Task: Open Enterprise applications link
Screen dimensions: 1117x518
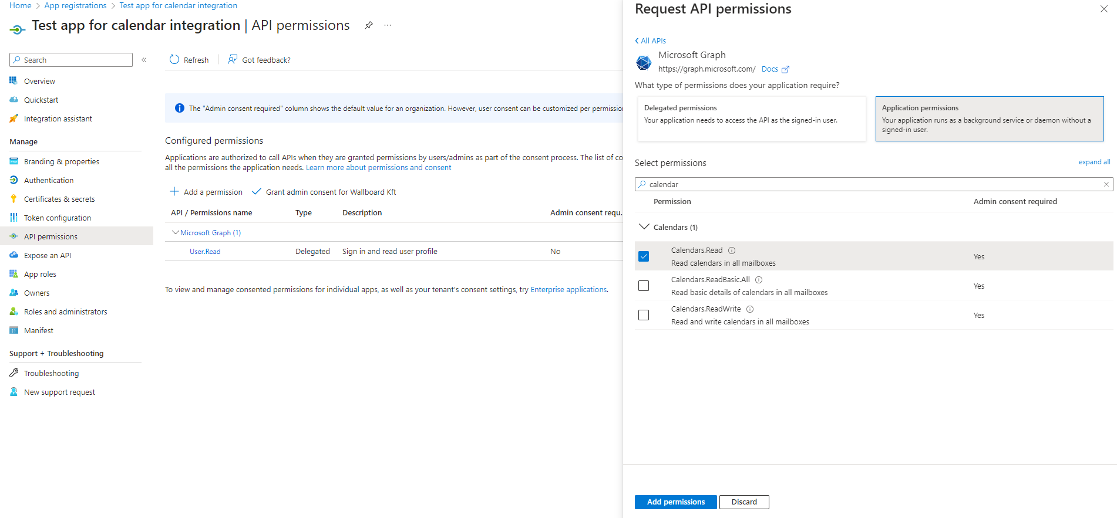Action: point(568,289)
